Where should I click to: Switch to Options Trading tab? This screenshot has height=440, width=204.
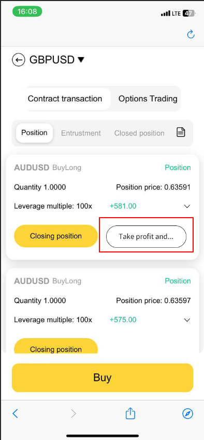148,99
